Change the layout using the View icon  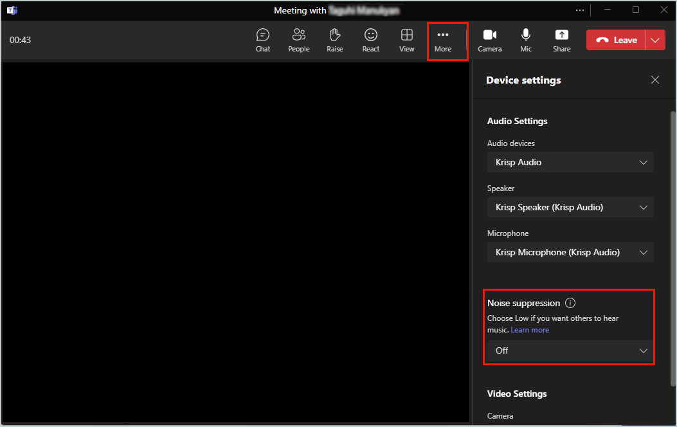[x=406, y=40]
